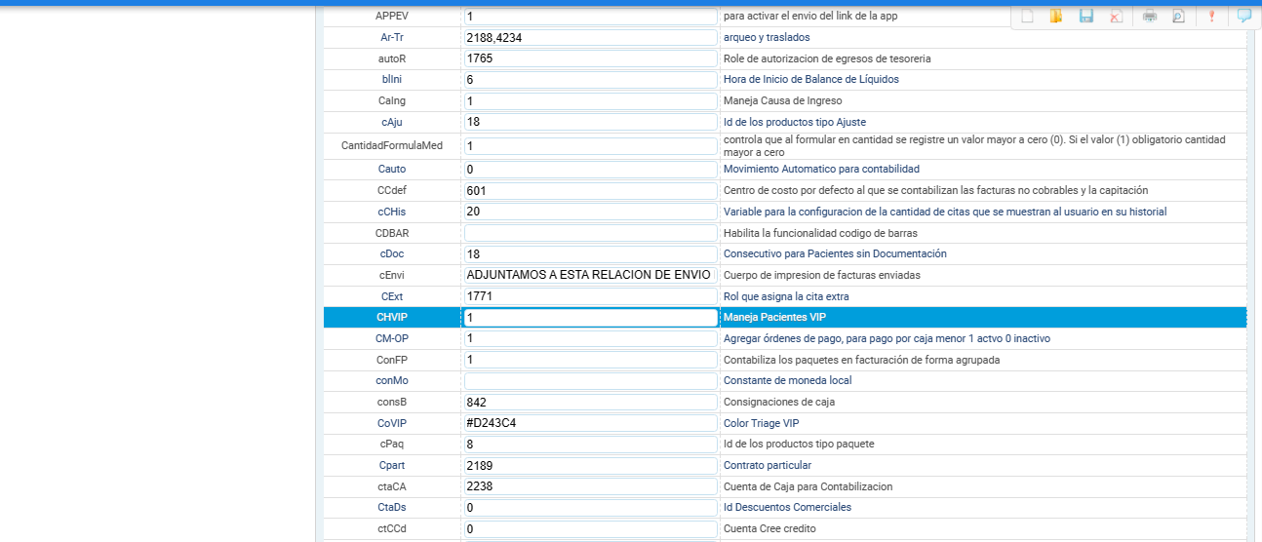Click the new blank document icon
The image size is (1262, 542).
(1027, 16)
